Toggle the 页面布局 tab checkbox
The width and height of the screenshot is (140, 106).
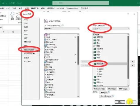click(95, 49)
